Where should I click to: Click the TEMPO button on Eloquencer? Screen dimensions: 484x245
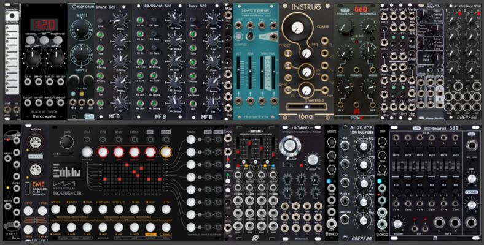coord(55,209)
